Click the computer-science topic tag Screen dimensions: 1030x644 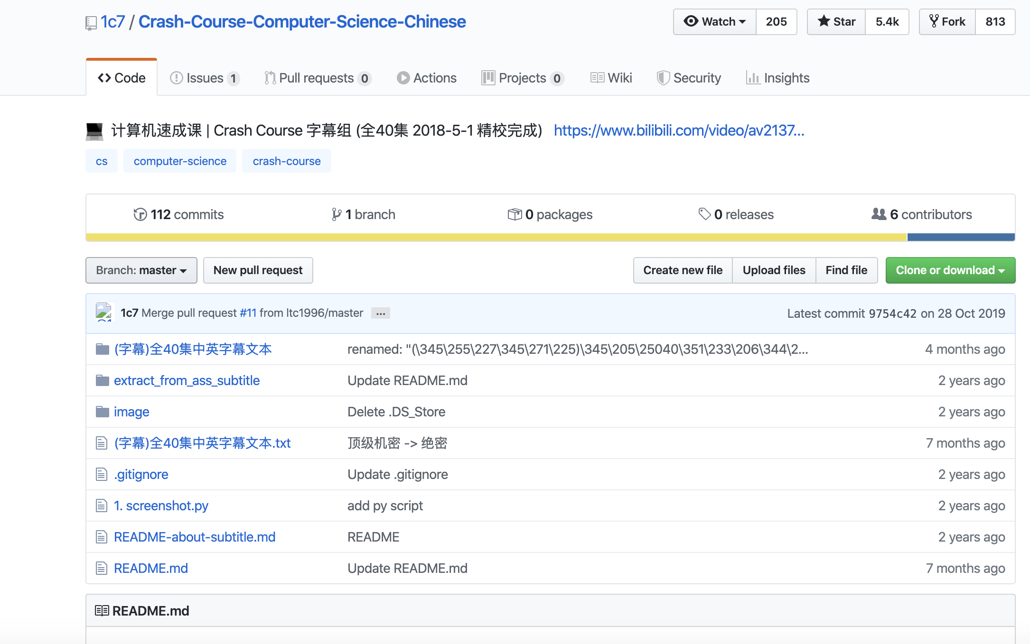[x=180, y=161]
